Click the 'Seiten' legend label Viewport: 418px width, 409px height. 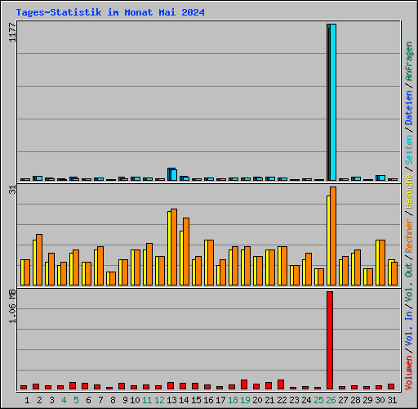coord(409,150)
